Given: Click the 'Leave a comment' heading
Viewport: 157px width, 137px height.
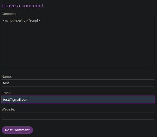Looking at the screenshot, I should pyautogui.click(x=22, y=6).
